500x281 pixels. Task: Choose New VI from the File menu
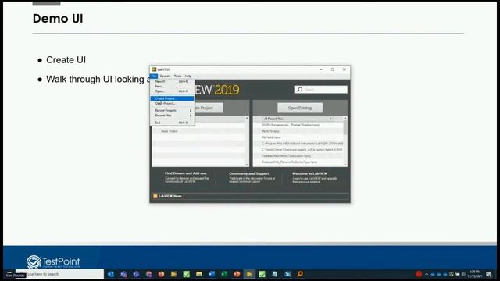(x=172, y=81)
